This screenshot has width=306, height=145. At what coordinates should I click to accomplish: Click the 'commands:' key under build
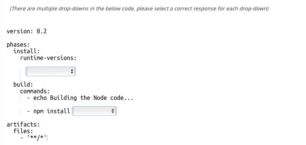pyautogui.click(x=35, y=91)
